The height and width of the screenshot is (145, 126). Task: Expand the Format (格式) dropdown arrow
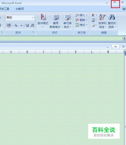(x=87, y=25)
